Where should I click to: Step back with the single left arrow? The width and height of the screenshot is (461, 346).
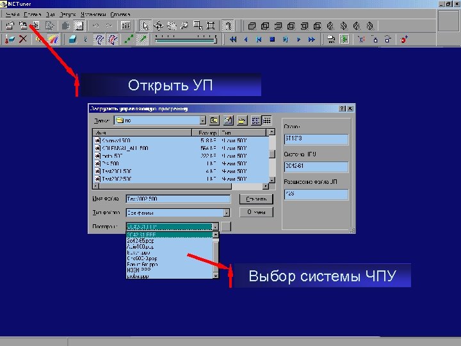coord(246,39)
